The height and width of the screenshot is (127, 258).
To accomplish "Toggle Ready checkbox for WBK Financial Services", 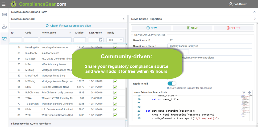I will (115, 115).
